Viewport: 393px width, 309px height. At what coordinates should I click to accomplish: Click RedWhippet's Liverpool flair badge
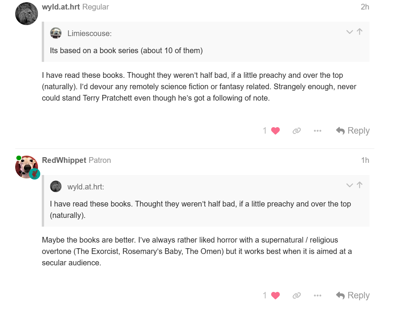[x=35, y=174]
